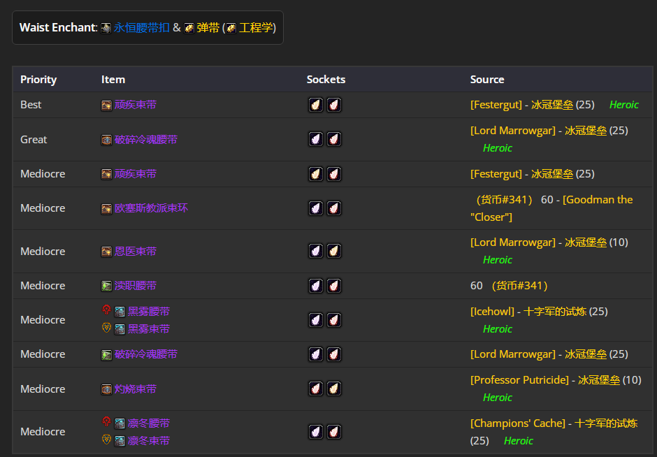The width and height of the screenshot is (657, 457).
Task: Click the green Heroic text in Best row
Action: 624,105
